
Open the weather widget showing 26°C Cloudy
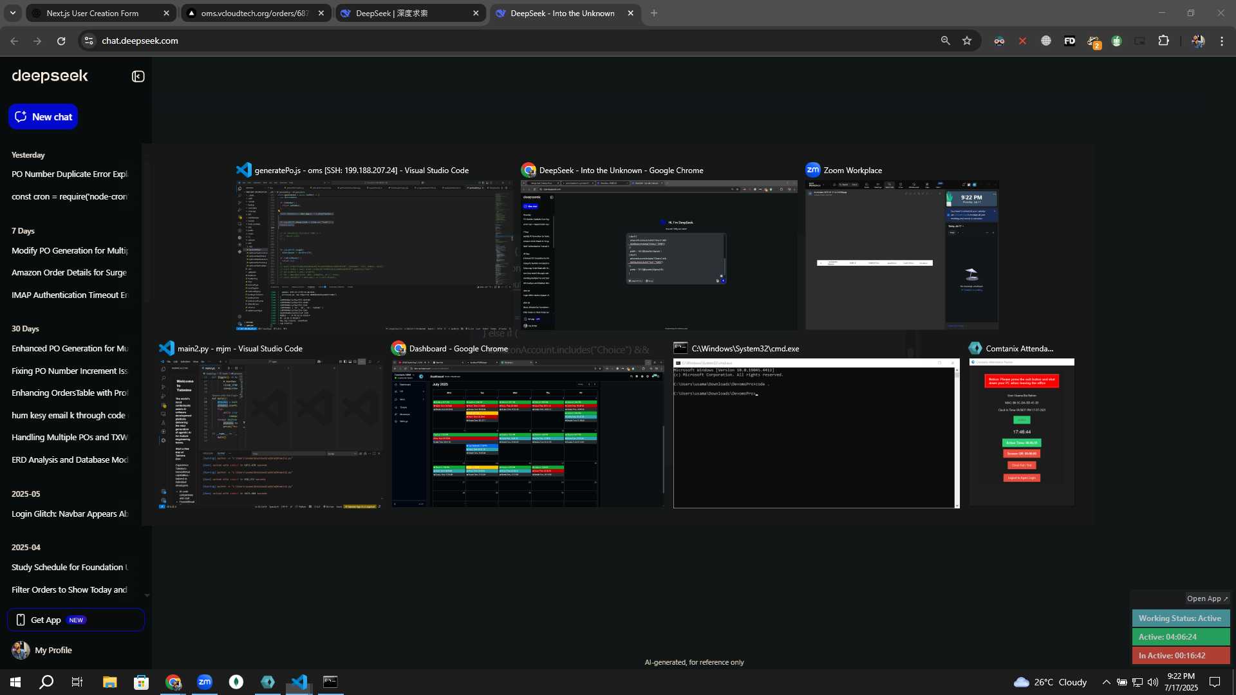[x=1050, y=682]
